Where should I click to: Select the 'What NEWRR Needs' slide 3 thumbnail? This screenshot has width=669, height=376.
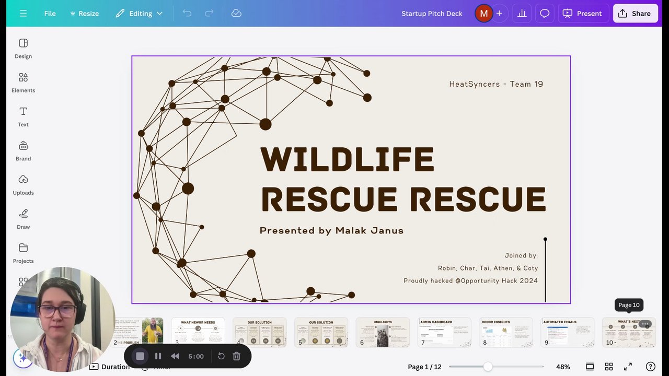(x=198, y=332)
